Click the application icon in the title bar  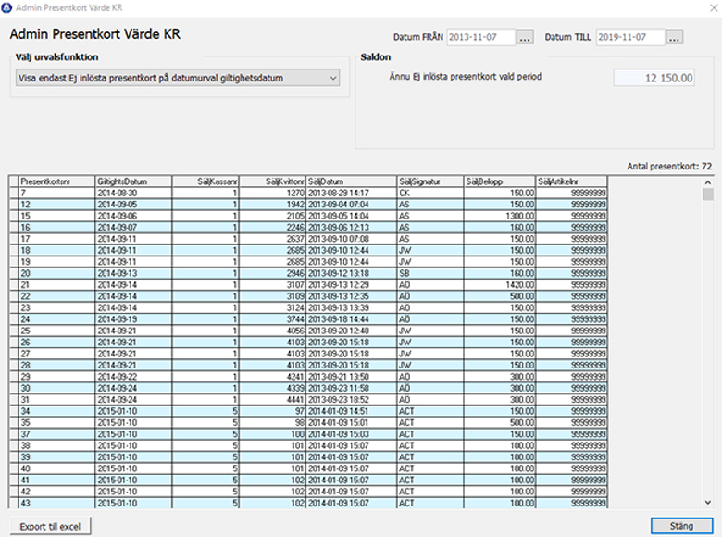(6, 7)
